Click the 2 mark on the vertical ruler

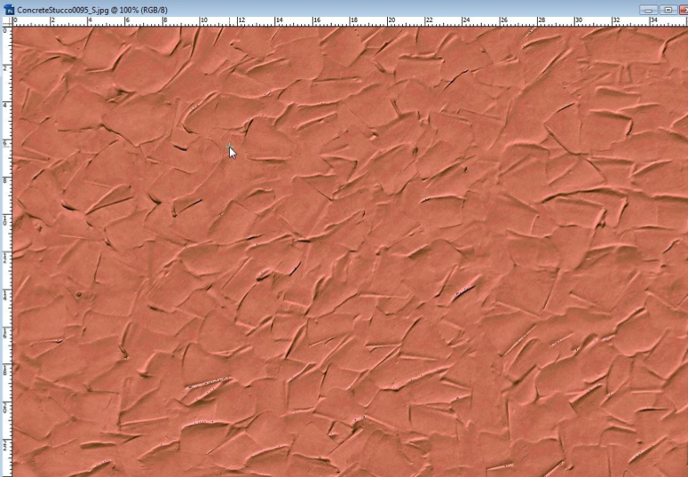tap(5, 68)
